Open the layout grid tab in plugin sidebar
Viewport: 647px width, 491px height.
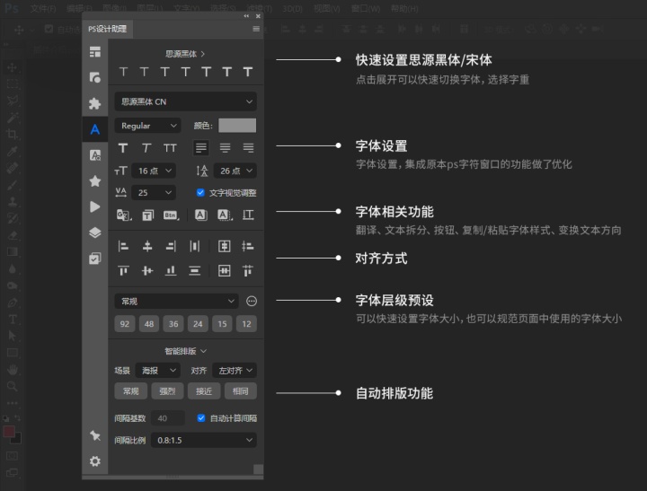(95, 52)
